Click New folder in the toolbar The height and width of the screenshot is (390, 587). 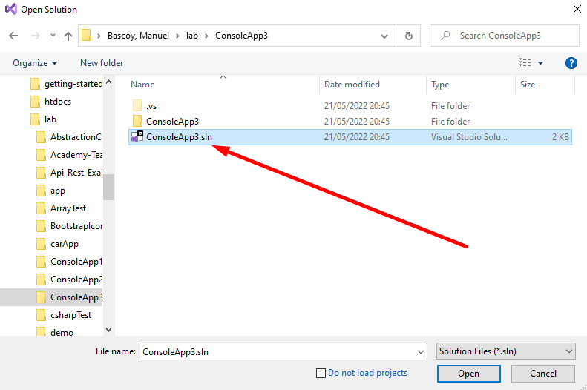coord(102,63)
